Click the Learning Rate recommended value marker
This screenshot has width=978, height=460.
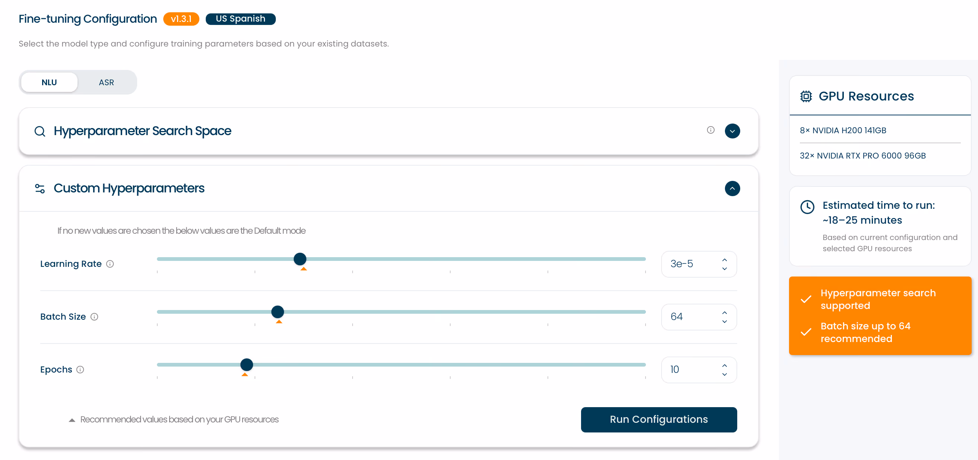303,268
